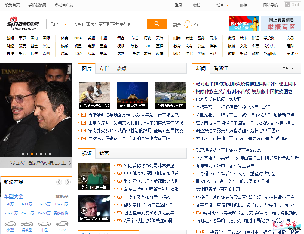Click video icon beside 利比亚前总理因新冠肺炎去世

[120, 181]
